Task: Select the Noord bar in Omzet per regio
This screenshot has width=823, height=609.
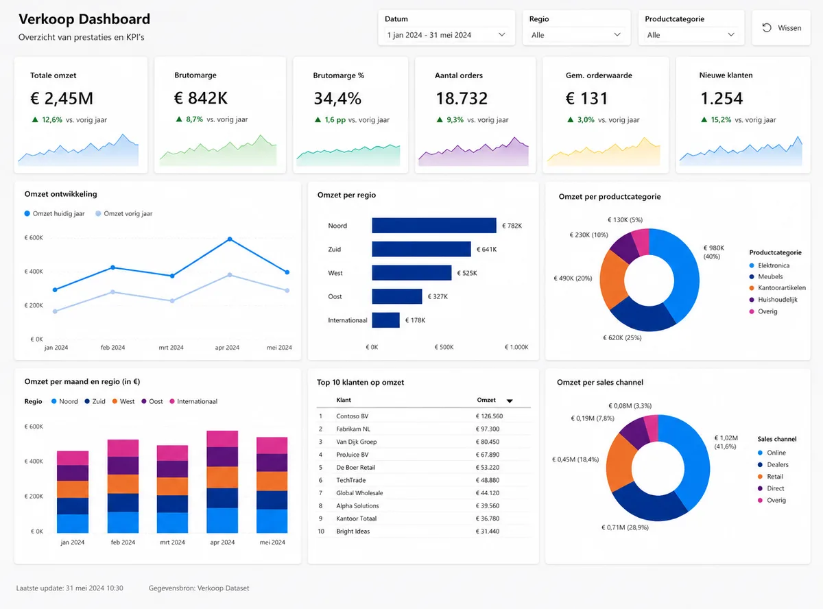Action: click(434, 226)
